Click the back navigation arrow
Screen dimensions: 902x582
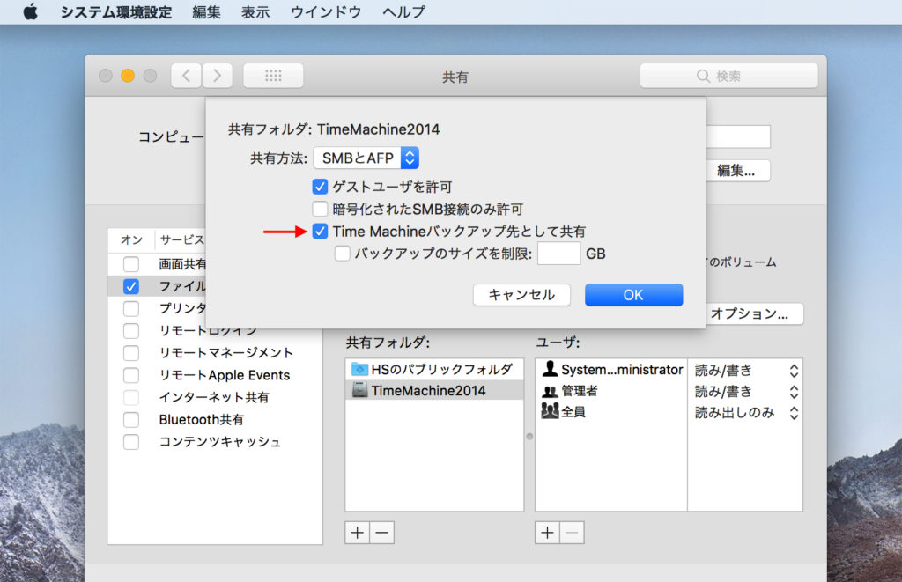click(186, 75)
